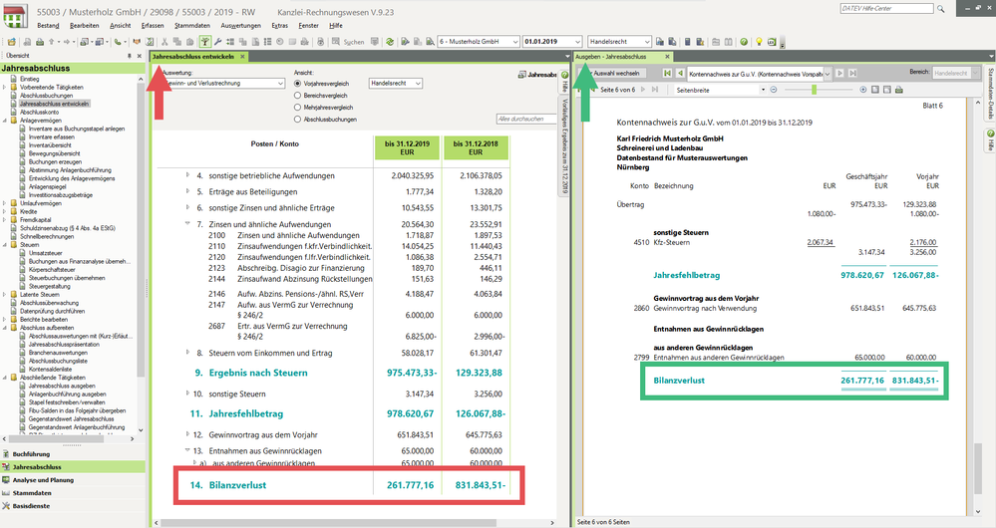This screenshot has height=528, width=996.
Task: Expand row 8 Steuern vom Einkommen und Ertrag
Action: pyautogui.click(x=187, y=352)
